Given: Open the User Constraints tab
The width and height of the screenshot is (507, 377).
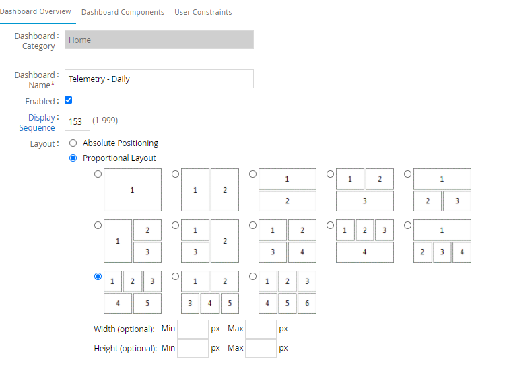Looking at the screenshot, I should coord(203,12).
